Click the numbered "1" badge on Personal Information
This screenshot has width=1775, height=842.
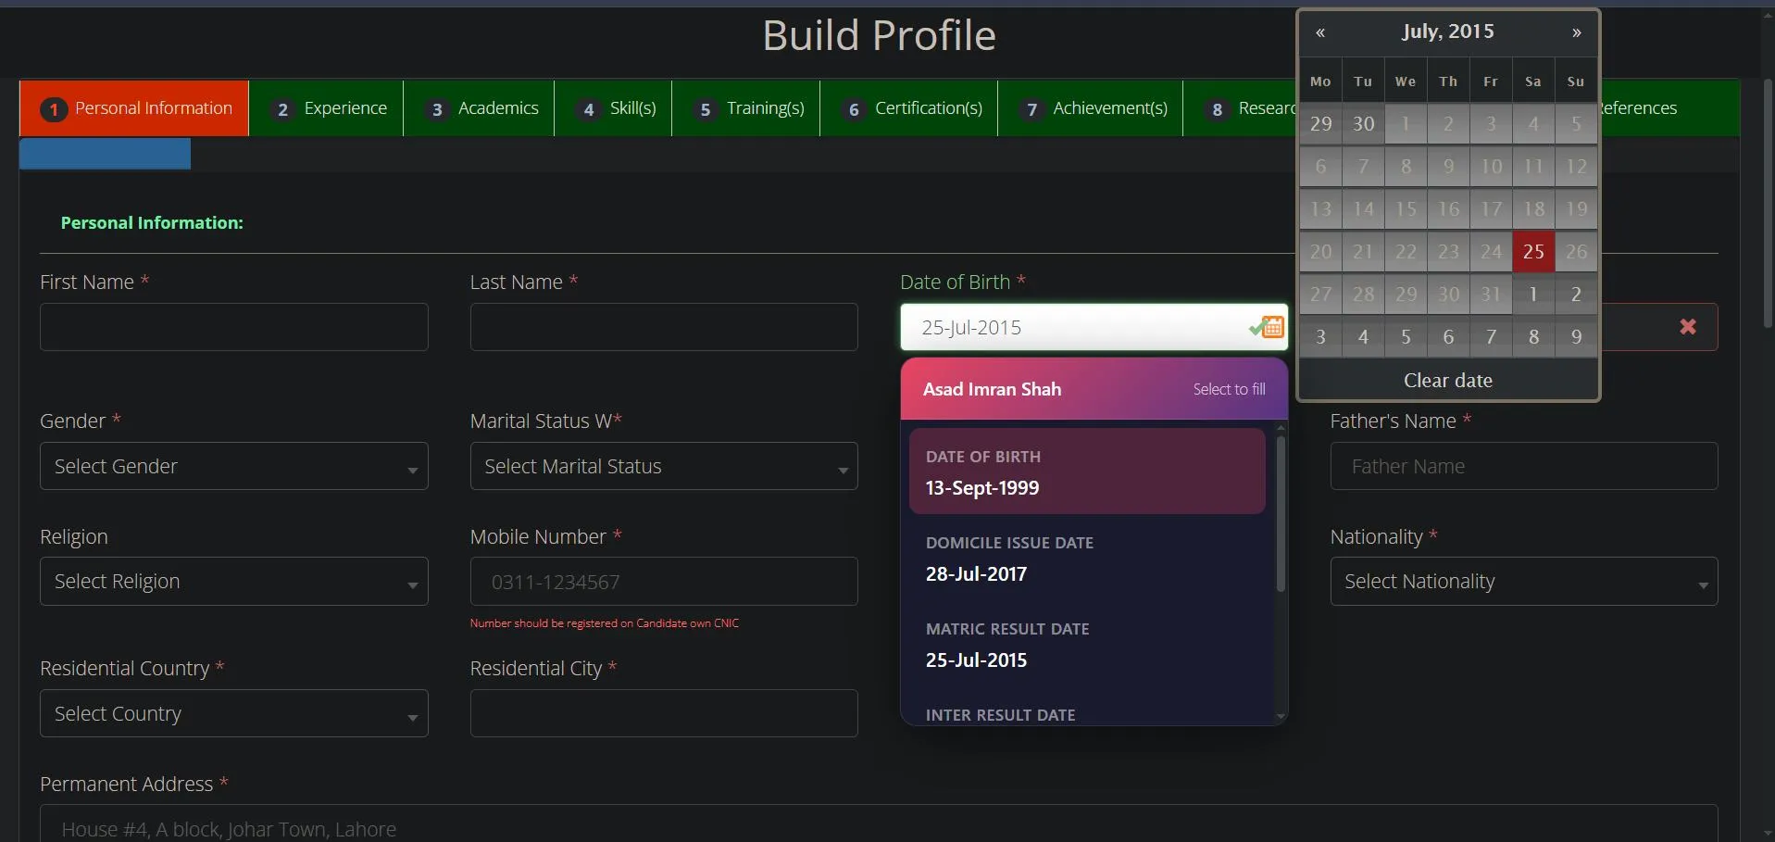tap(53, 108)
